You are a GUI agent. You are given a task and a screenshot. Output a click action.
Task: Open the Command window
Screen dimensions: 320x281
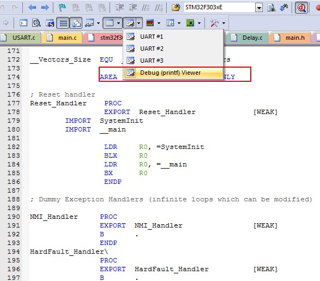coord(23,23)
